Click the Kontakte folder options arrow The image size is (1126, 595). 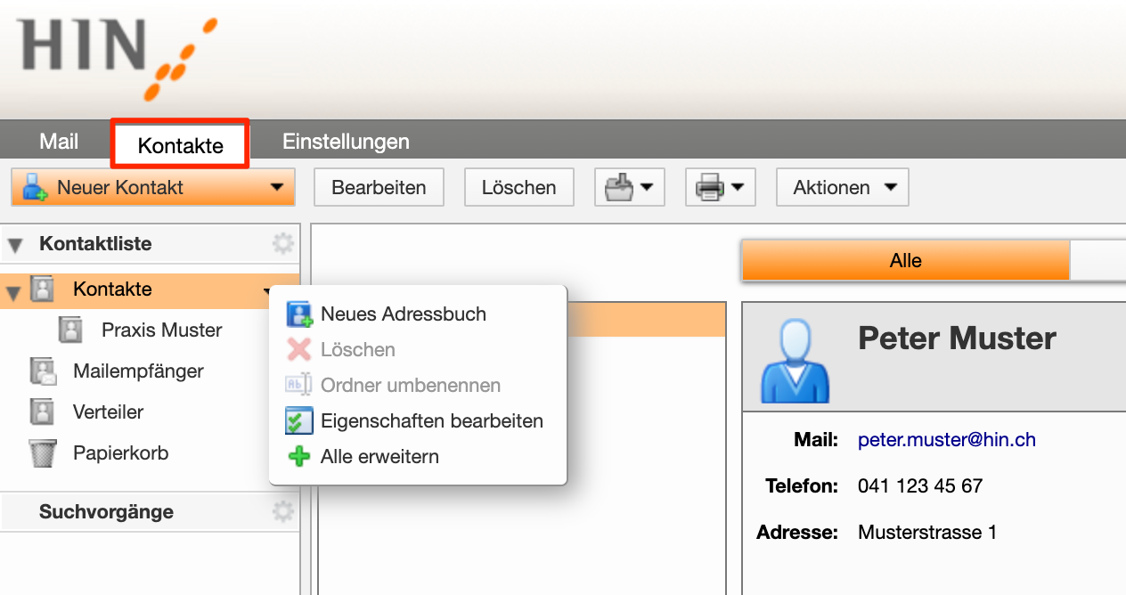pos(267,290)
